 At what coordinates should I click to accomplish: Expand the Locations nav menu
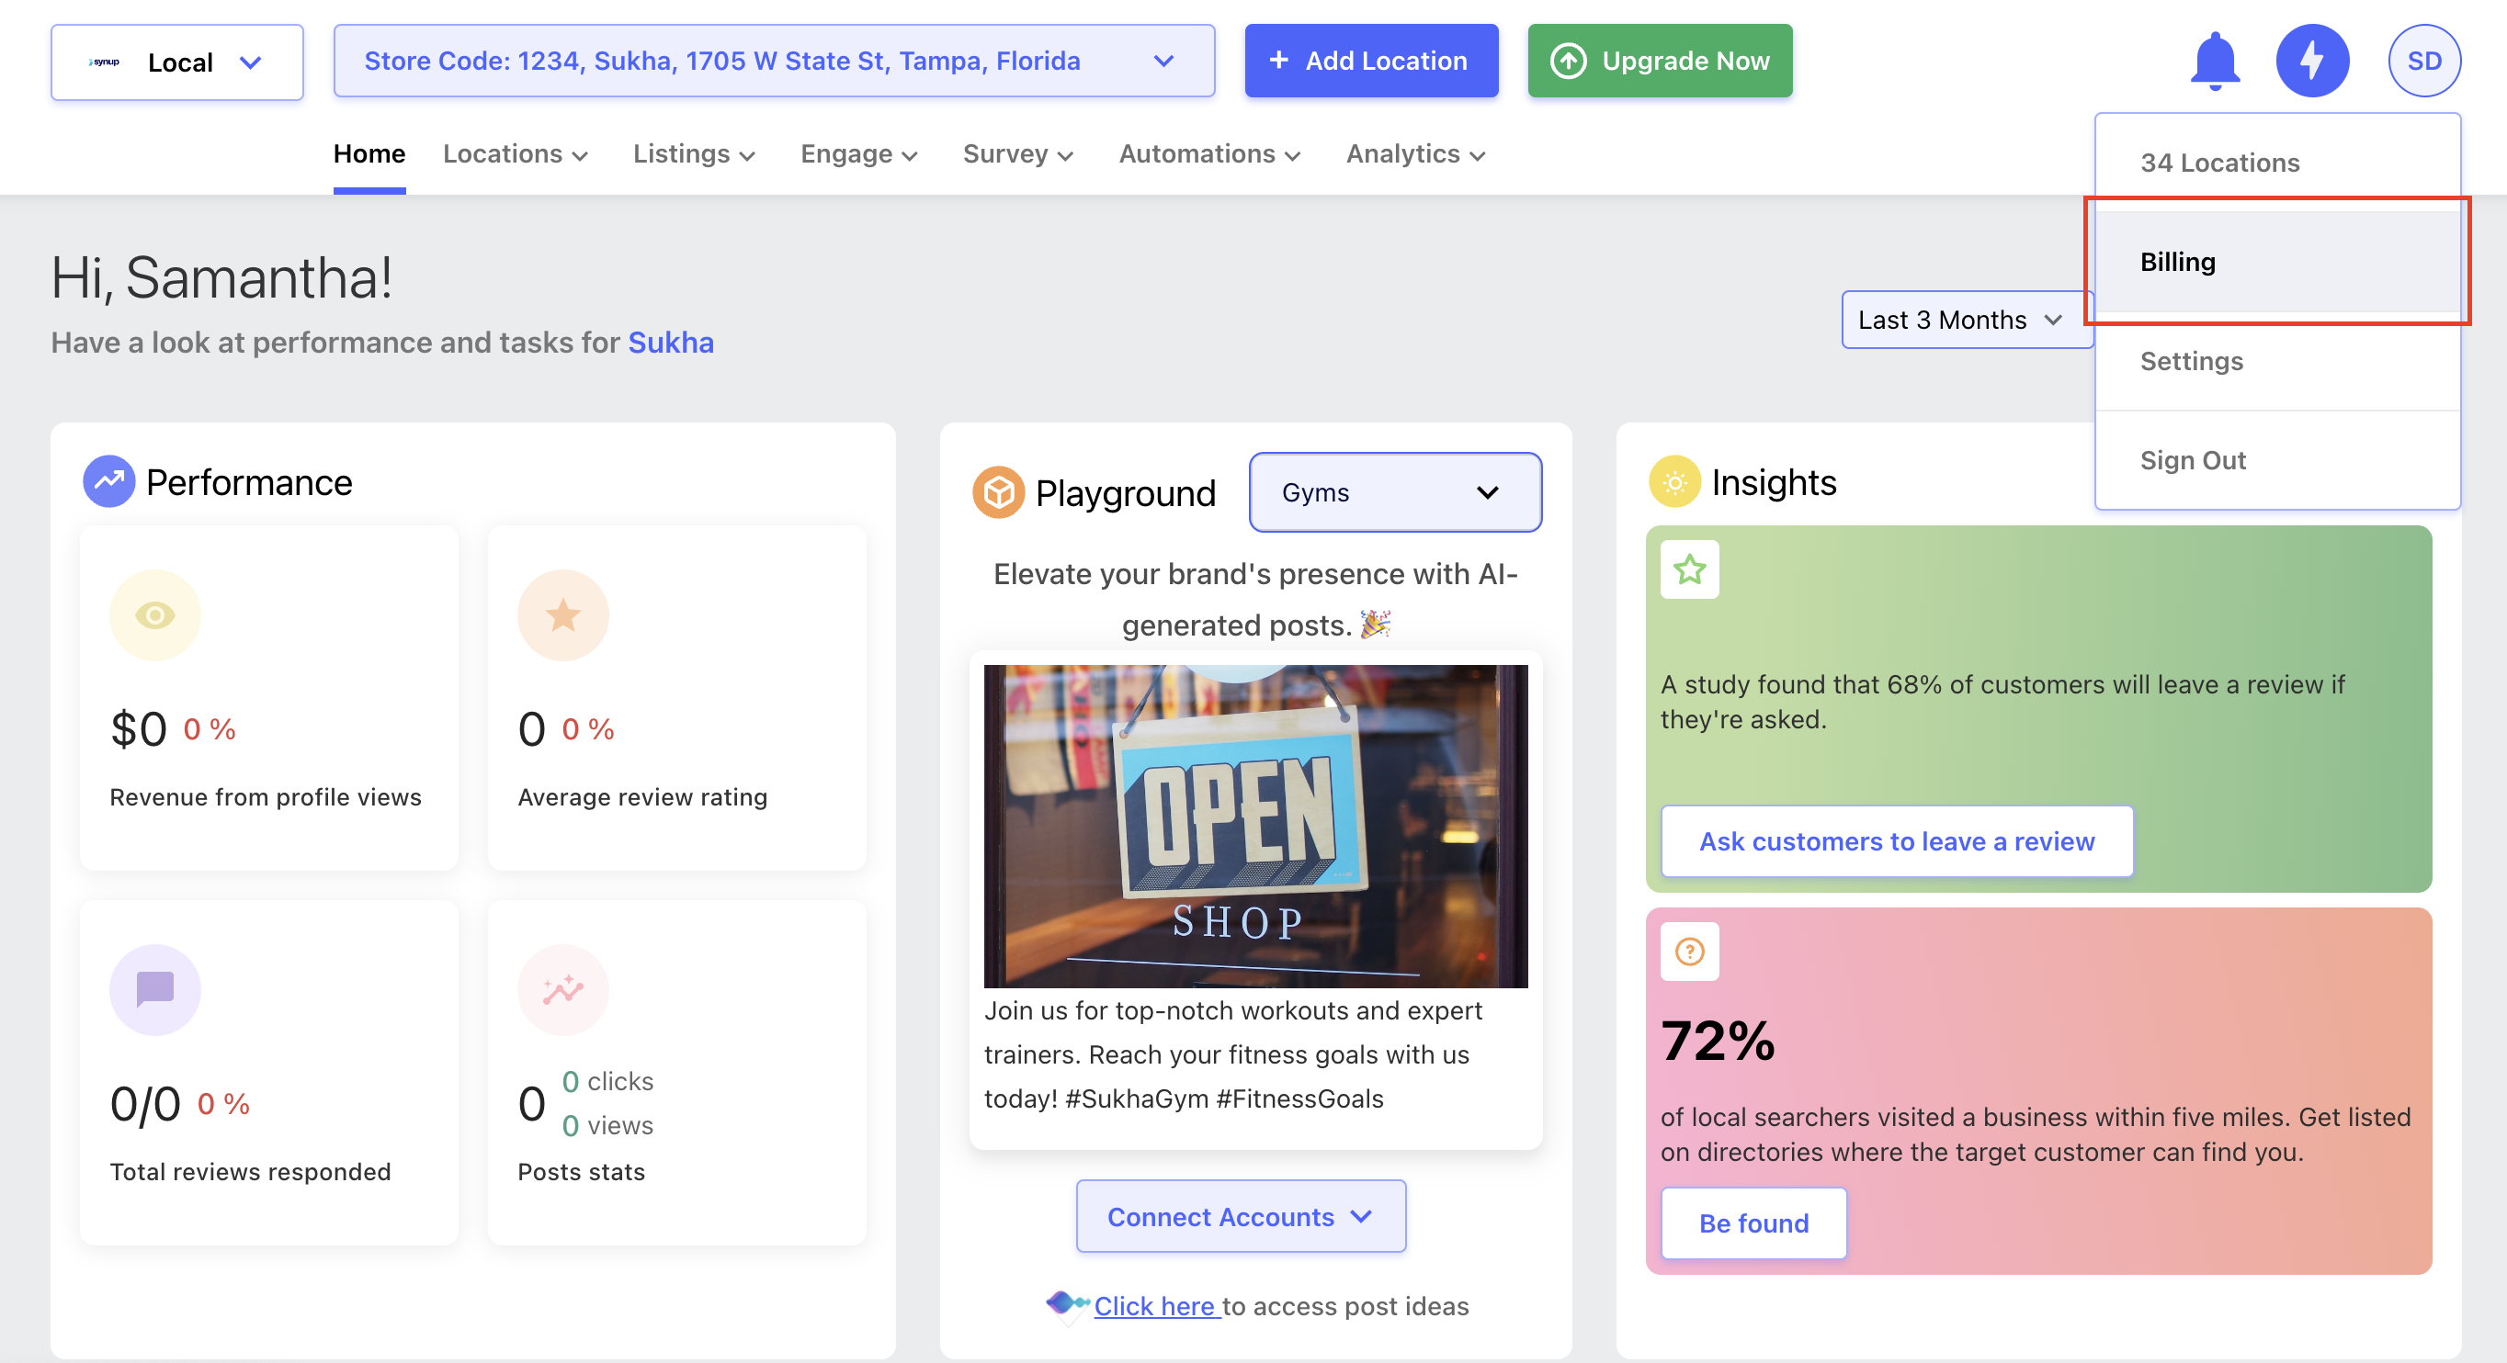pyautogui.click(x=515, y=153)
